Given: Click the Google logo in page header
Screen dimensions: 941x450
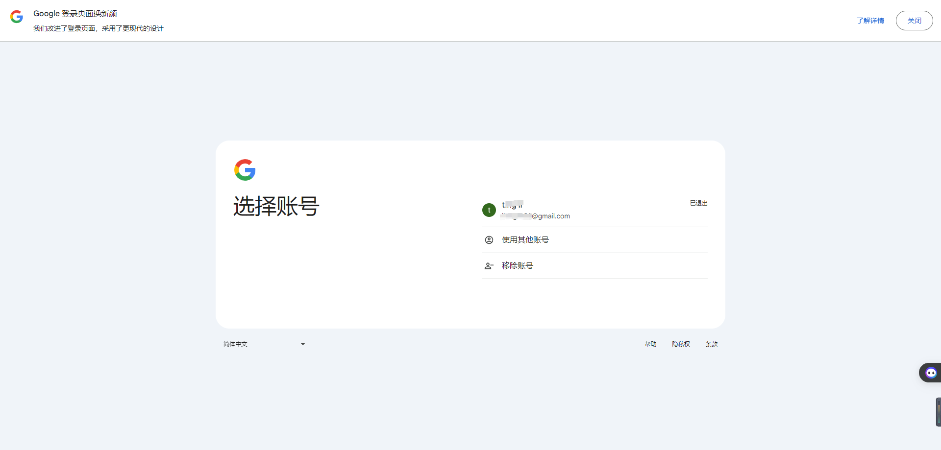Looking at the screenshot, I should click(17, 16).
